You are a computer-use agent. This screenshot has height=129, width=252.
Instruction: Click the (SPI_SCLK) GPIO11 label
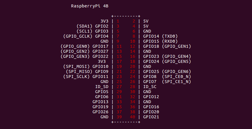point(86,77)
